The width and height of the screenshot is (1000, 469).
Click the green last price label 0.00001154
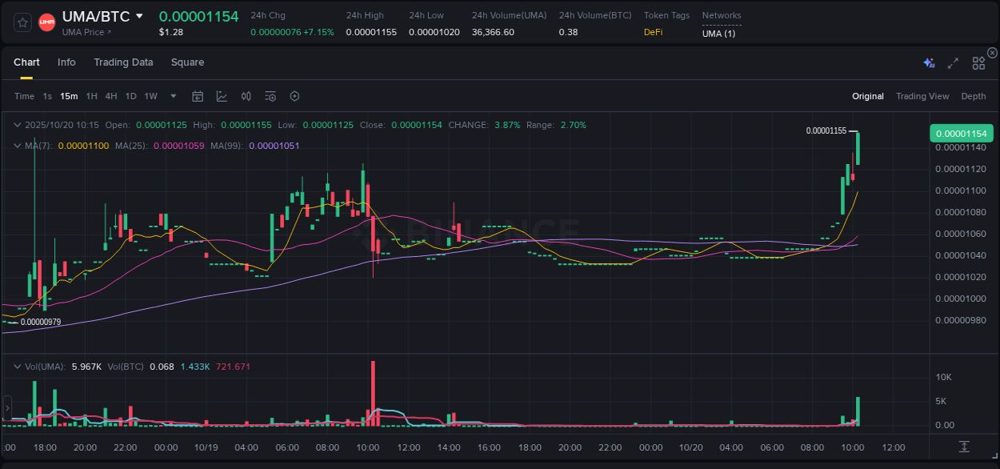coord(960,133)
